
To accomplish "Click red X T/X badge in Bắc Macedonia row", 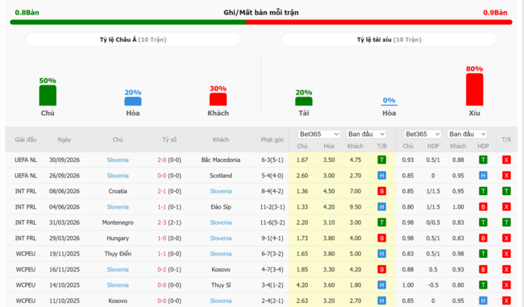I will [506, 160].
